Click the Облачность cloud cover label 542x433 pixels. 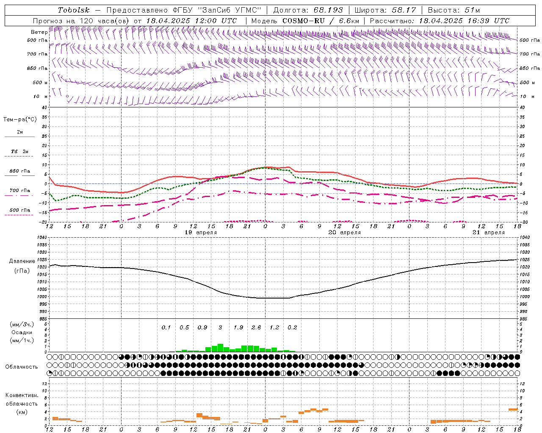tap(22, 367)
